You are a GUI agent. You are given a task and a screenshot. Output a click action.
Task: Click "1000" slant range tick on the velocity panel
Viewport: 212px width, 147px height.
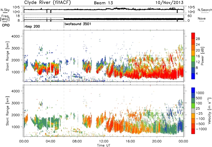(16, 127)
